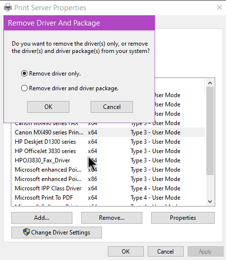The image size is (226, 260).
Task: Confirm removal with the dialog OK button
Action: (48, 107)
